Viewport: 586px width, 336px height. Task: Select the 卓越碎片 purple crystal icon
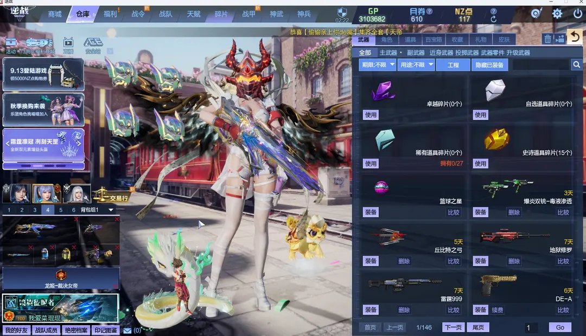[x=384, y=91]
